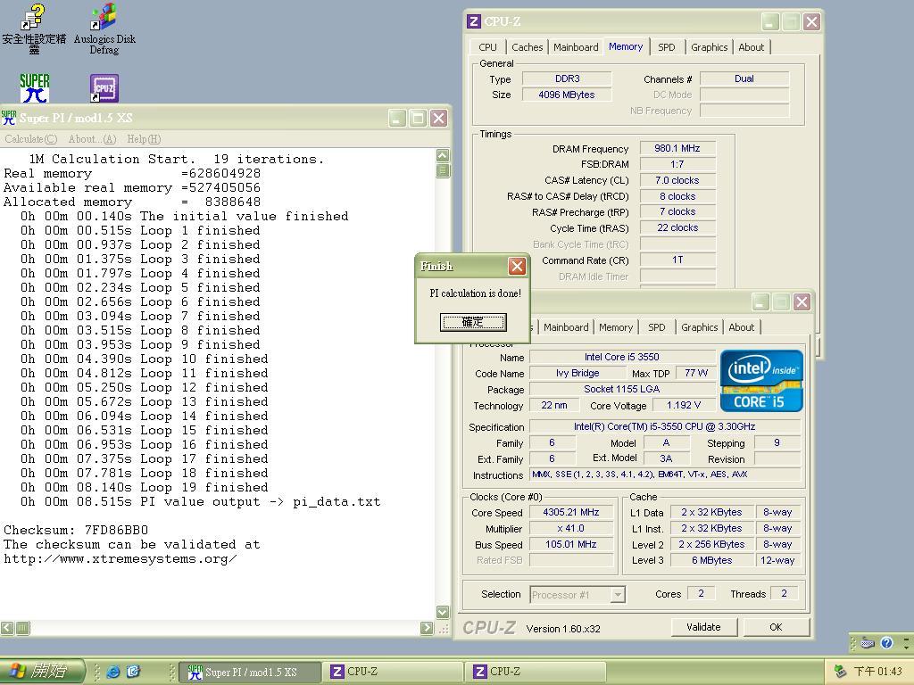Click the Package field Socket 1155 LGA
The image size is (914, 685).
pos(622,389)
